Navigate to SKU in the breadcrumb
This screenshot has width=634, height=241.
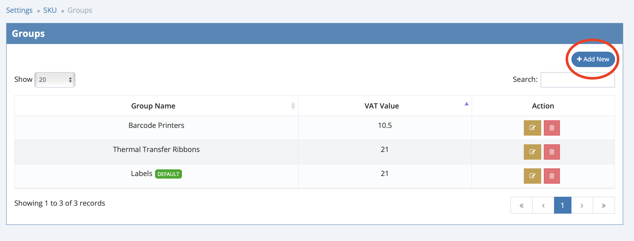50,10
